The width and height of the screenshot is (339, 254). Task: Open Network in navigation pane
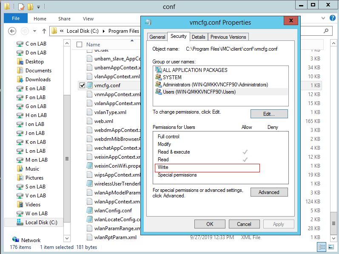point(31,240)
